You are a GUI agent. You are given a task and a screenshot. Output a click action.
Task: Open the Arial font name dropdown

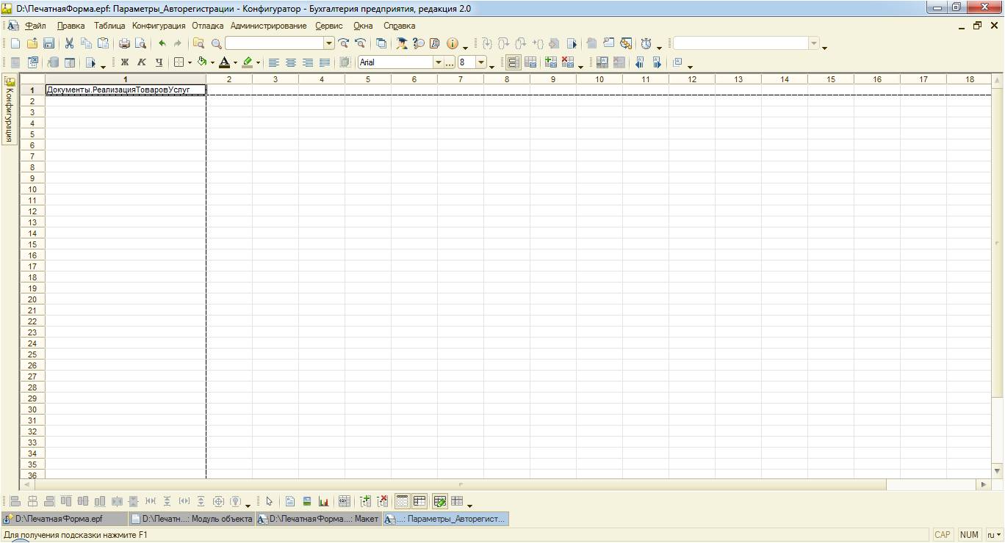(439, 63)
